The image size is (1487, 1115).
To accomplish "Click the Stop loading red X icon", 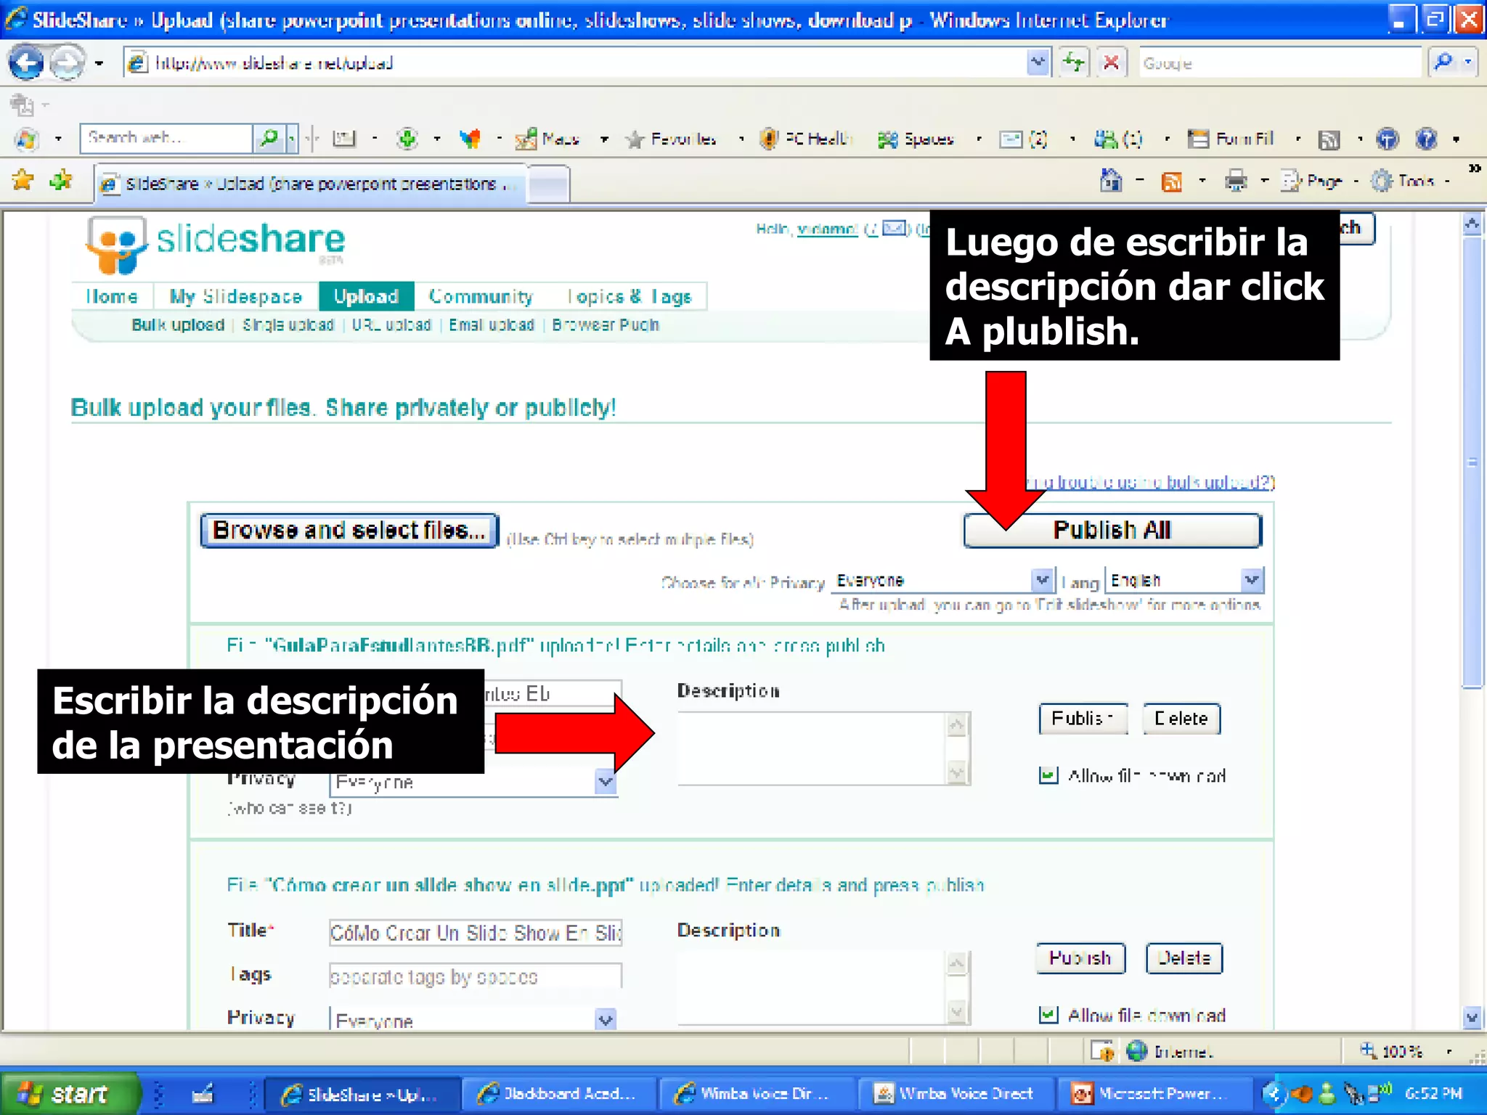I will coord(1111,62).
